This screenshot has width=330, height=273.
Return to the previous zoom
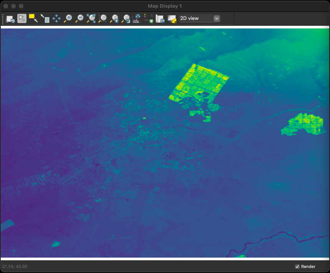coord(114,18)
